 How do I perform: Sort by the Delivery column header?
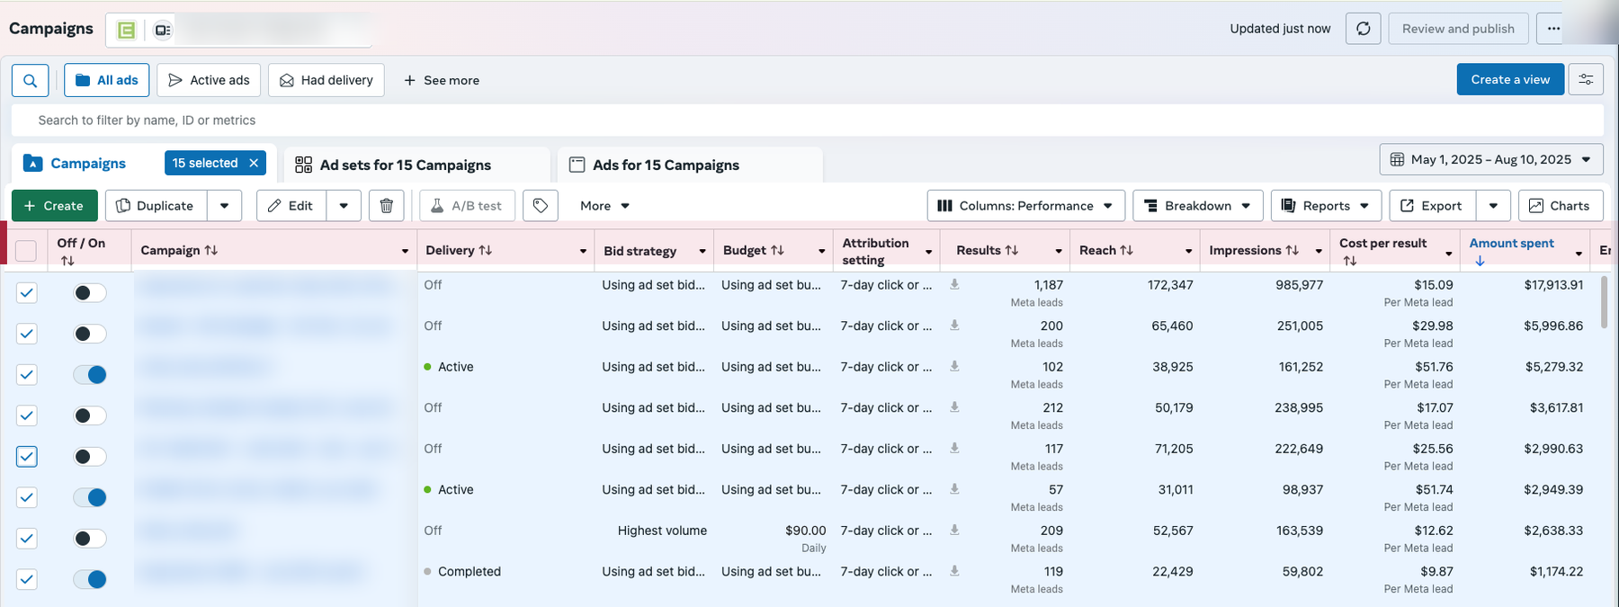(x=459, y=250)
